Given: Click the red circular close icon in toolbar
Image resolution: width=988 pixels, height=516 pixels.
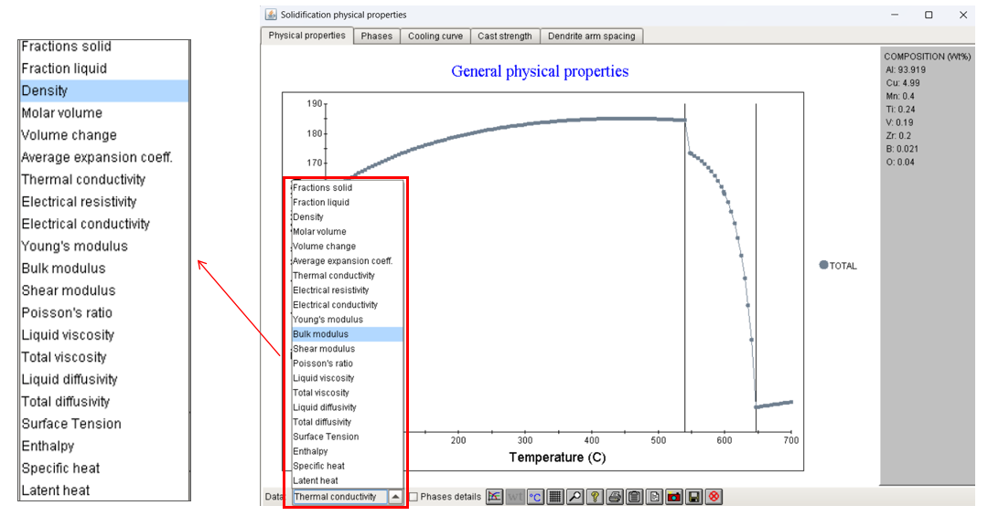Looking at the screenshot, I should pos(714,497).
